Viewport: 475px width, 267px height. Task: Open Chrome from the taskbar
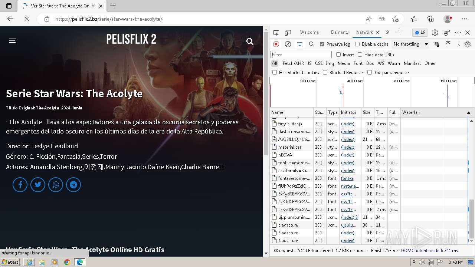pos(67,262)
